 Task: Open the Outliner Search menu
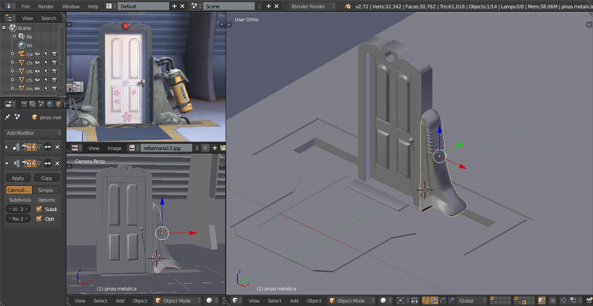coord(49,18)
